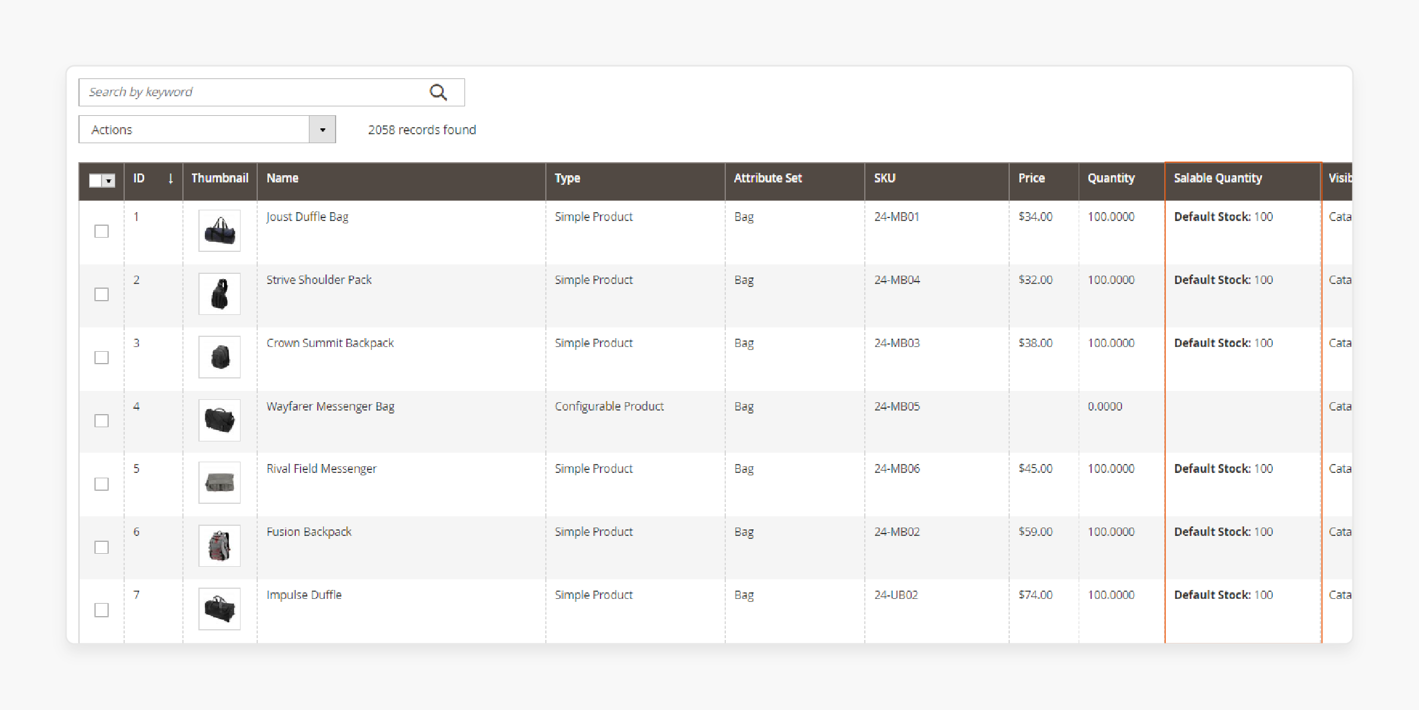Click the search magnifier icon
Screen dimensions: 1419x710
click(437, 91)
